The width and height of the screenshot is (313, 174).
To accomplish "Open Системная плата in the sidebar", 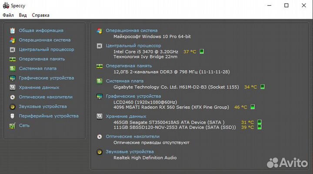I will tap(37, 69).
